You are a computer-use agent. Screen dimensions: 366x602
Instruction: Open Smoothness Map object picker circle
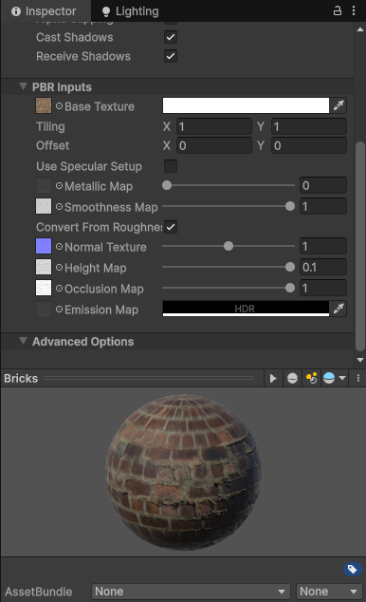(59, 207)
